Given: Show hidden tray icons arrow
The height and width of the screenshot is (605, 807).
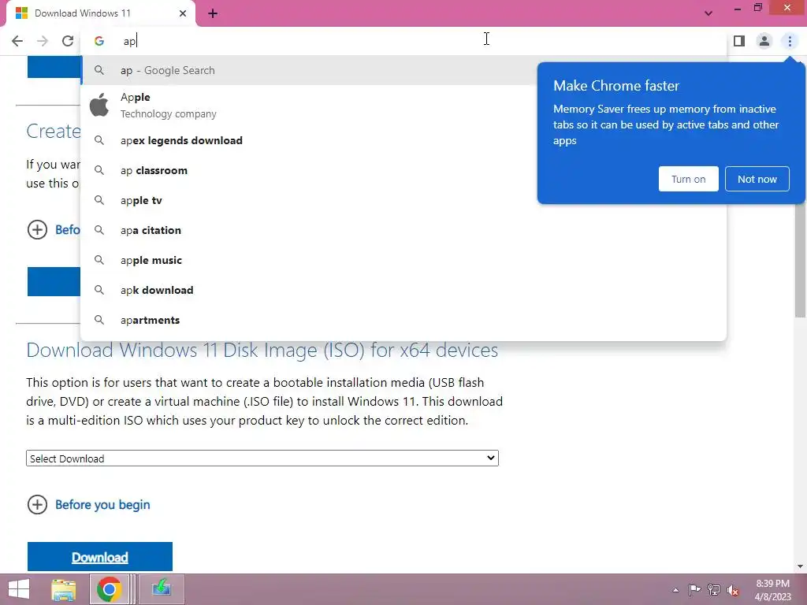Looking at the screenshot, I should [x=675, y=590].
